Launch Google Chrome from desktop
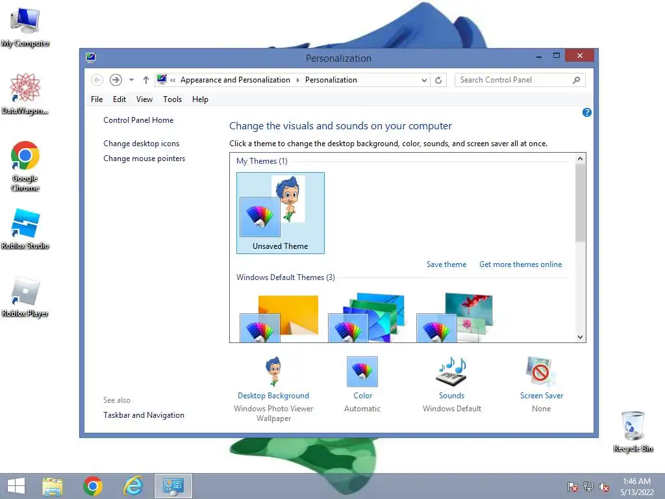Screen dimensions: 665x499 point(25,166)
